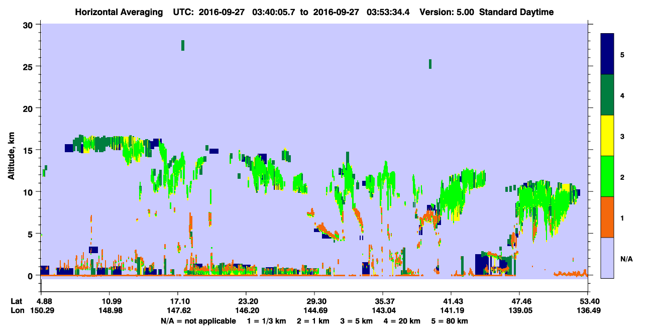Click the colorbar label 4
The width and height of the screenshot is (653, 335).
pyautogui.click(x=622, y=95)
